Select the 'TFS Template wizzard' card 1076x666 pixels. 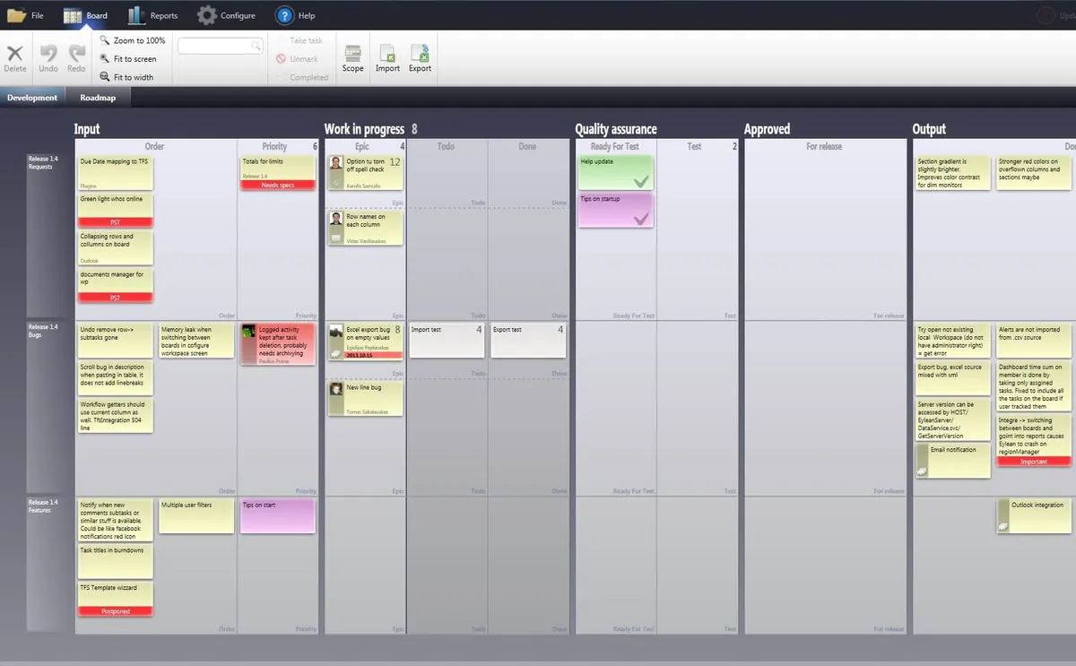tap(116, 599)
